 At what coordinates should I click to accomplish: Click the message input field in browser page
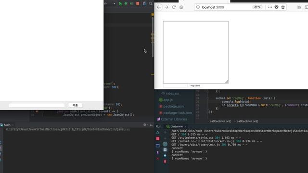[175, 86]
